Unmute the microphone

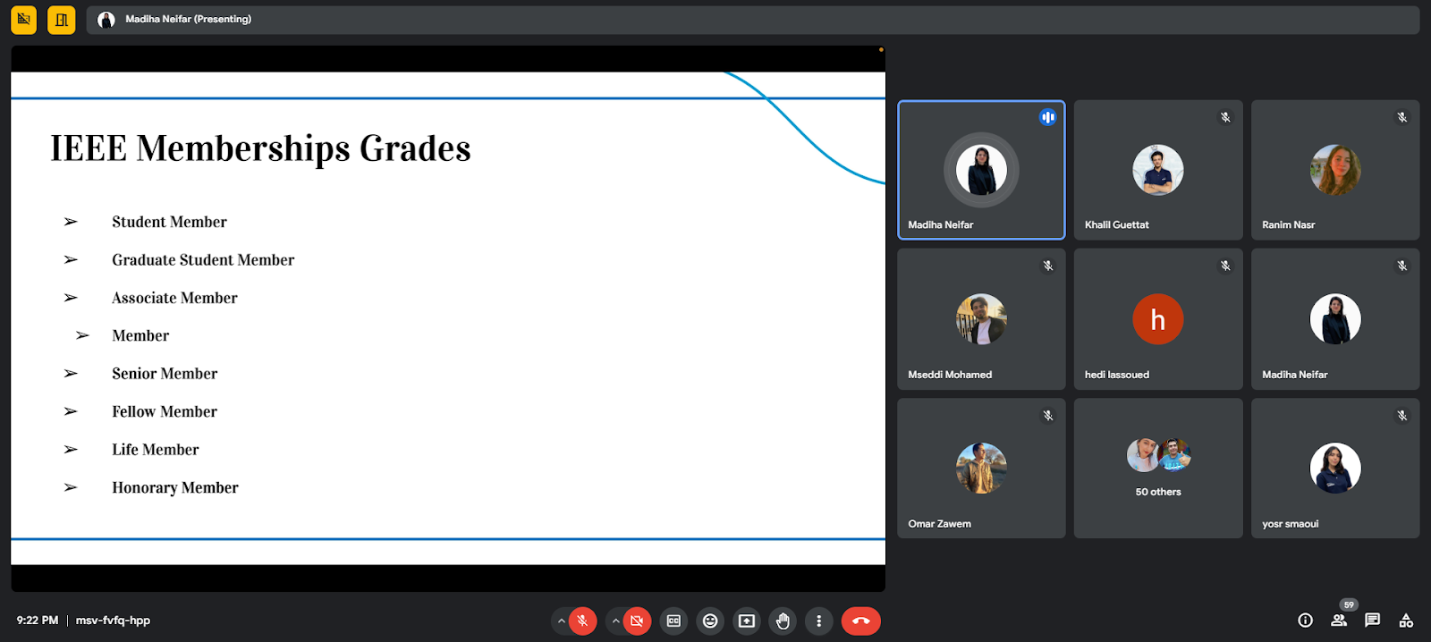pos(582,621)
